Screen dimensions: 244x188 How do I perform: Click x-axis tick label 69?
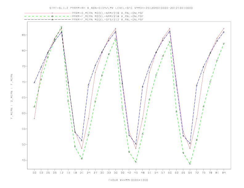[x=190, y=173]
